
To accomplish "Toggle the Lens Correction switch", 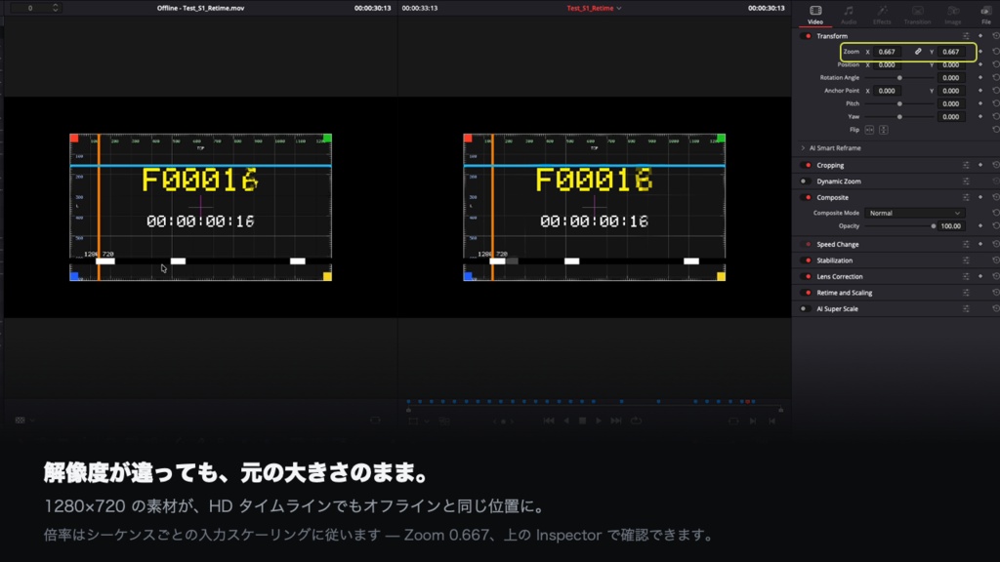I will point(807,276).
